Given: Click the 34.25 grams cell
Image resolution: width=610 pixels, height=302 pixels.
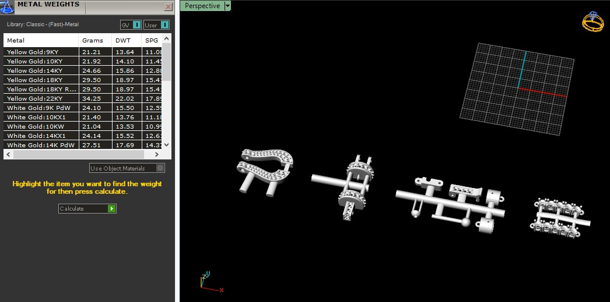Looking at the screenshot, I should pos(96,98).
